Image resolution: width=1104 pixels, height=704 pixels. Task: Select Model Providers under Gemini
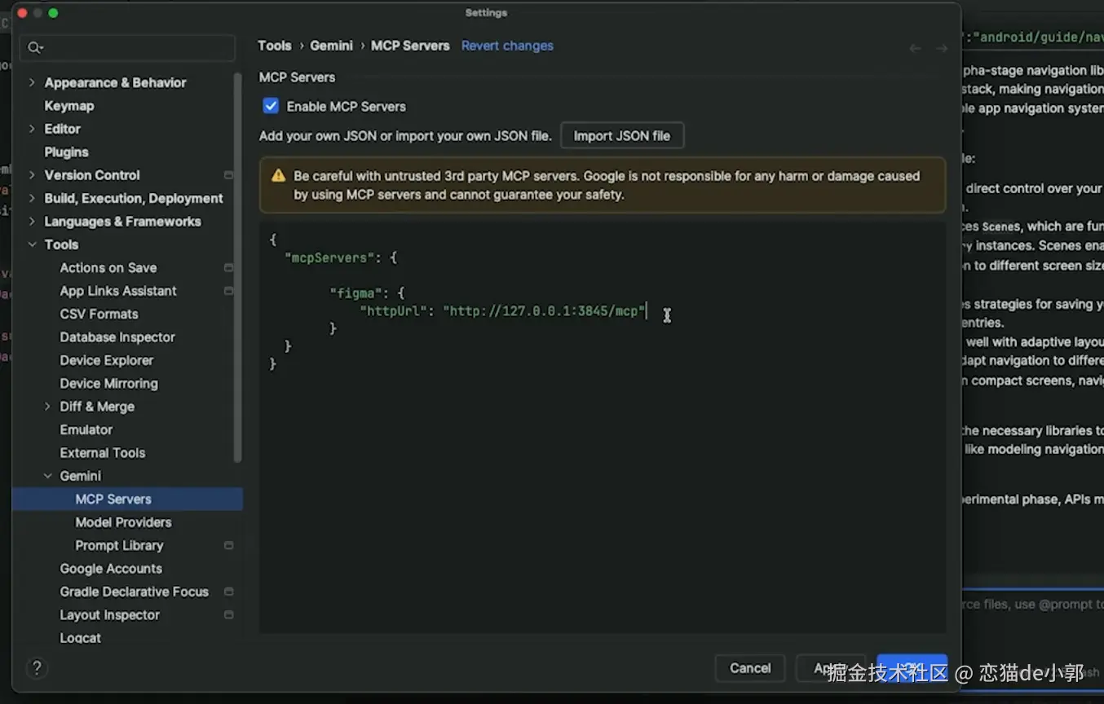tap(123, 522)
